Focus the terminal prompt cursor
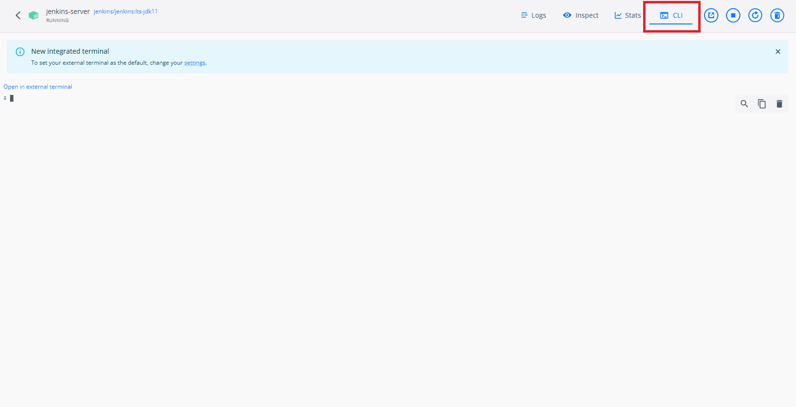 pos(12,98)
